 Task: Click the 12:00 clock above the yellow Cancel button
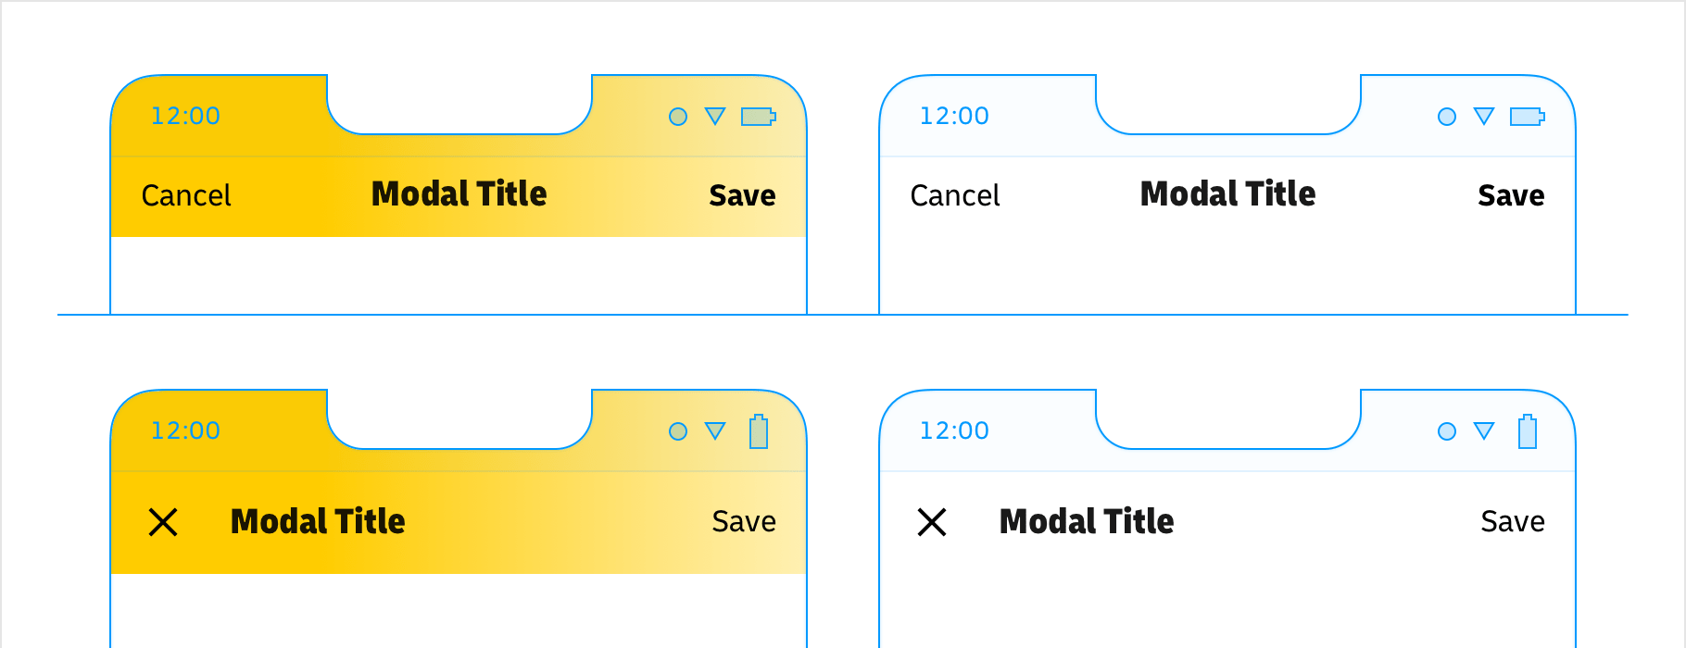pyautogui.click(x=185, y=116)
